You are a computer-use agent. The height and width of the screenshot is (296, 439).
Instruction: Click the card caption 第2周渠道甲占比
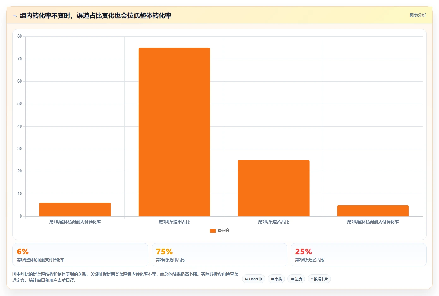point(170,260)
